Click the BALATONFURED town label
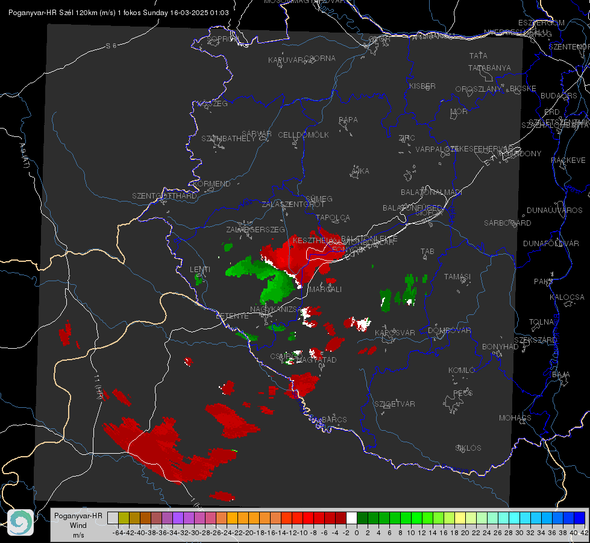The image size is (590, 543). pyautogui.click(x=412, y=208)
